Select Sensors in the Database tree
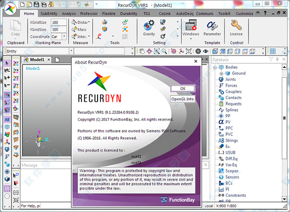 [232, 177]
